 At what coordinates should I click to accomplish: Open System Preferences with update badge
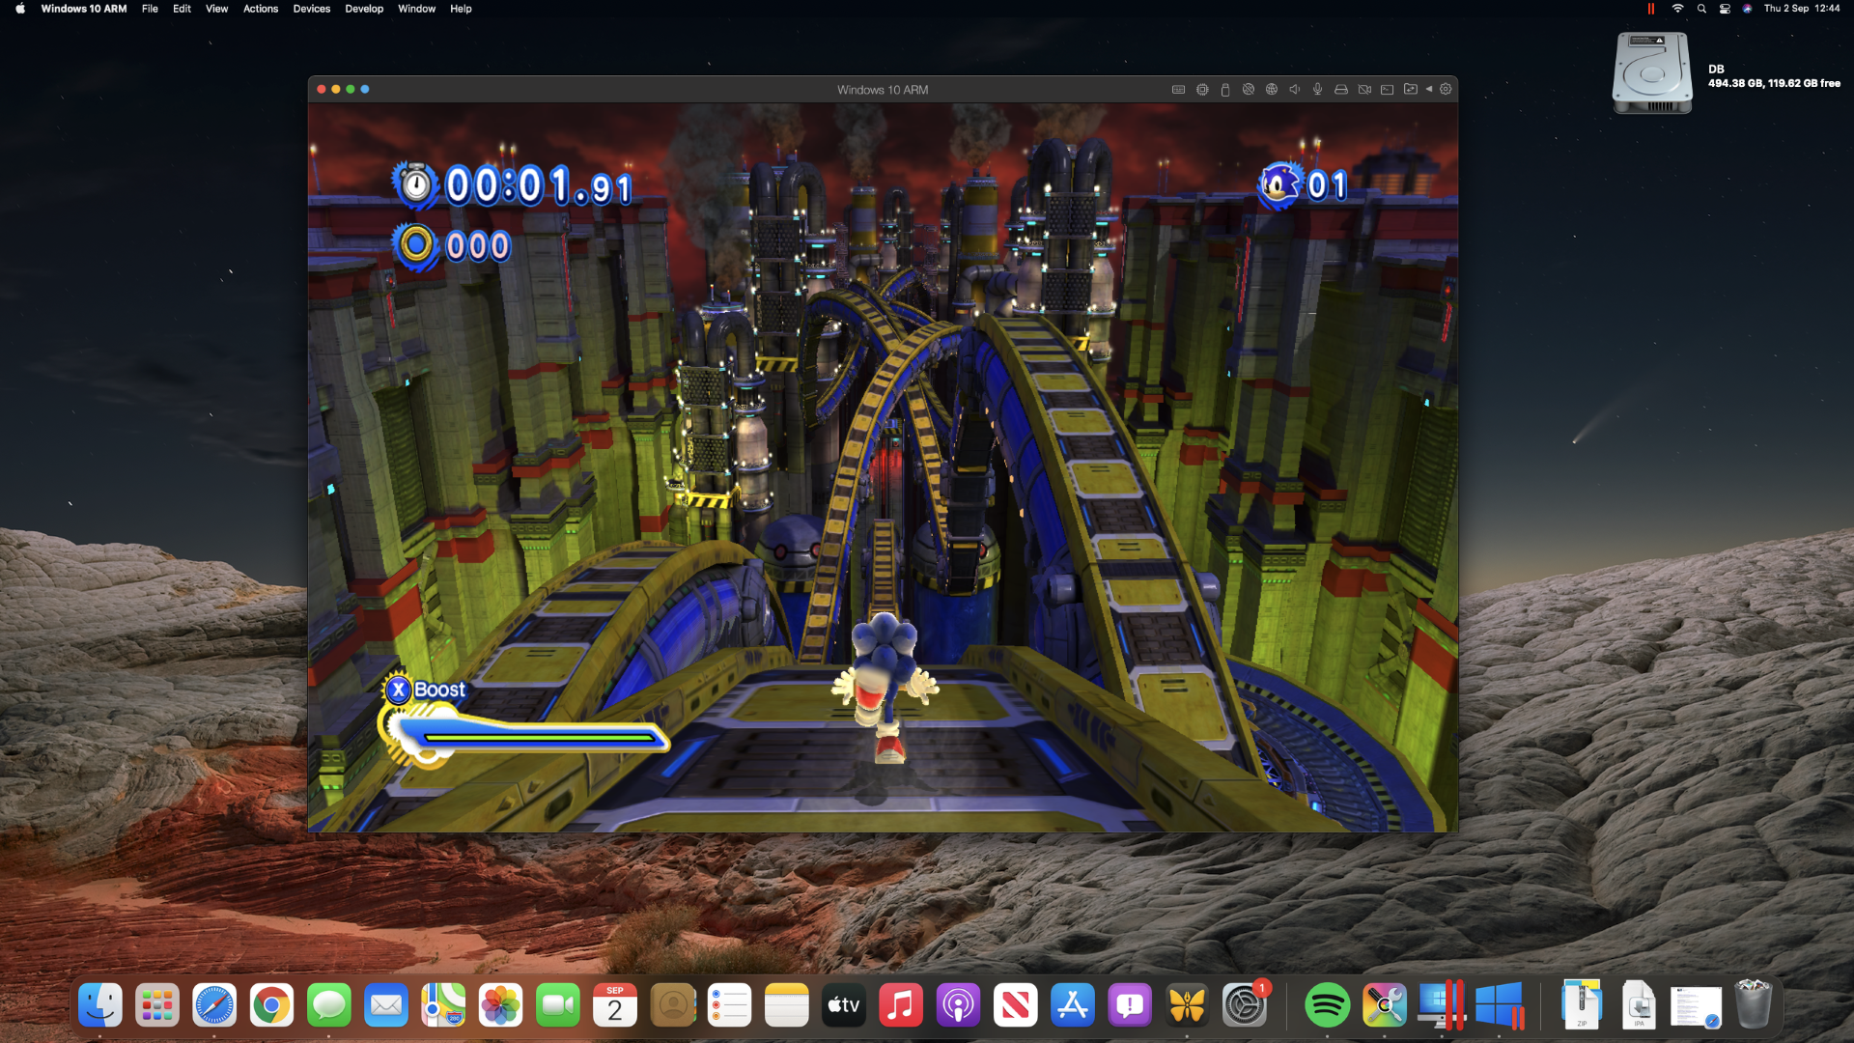pyautogui.click(x=1245, y=1005)
